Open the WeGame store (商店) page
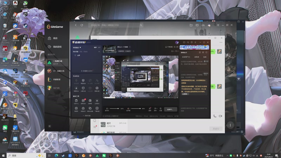This screenshot has height=158, width=281. 53,38
